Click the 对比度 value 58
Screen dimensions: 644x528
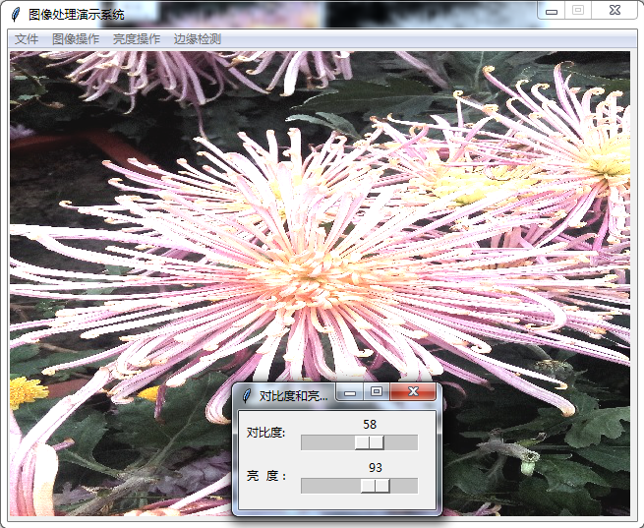370,425
